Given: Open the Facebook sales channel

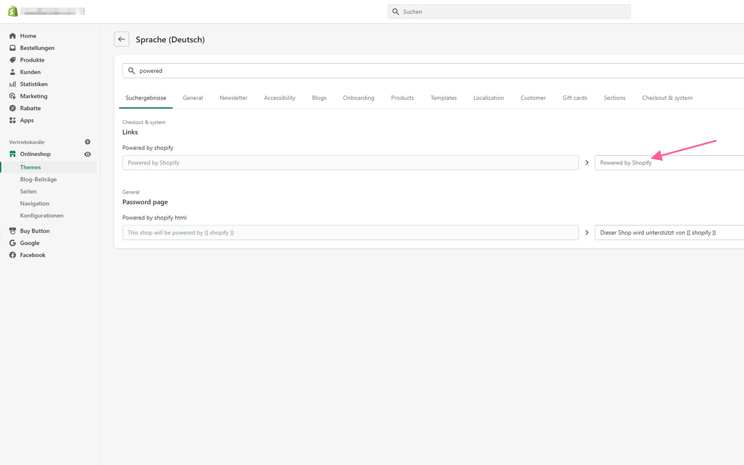Looking at the screenshot, I should pos(33,255).
